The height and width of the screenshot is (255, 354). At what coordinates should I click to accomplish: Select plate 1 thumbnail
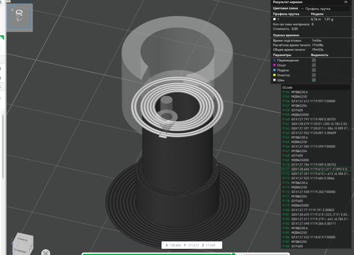click(x=20, y=17)
